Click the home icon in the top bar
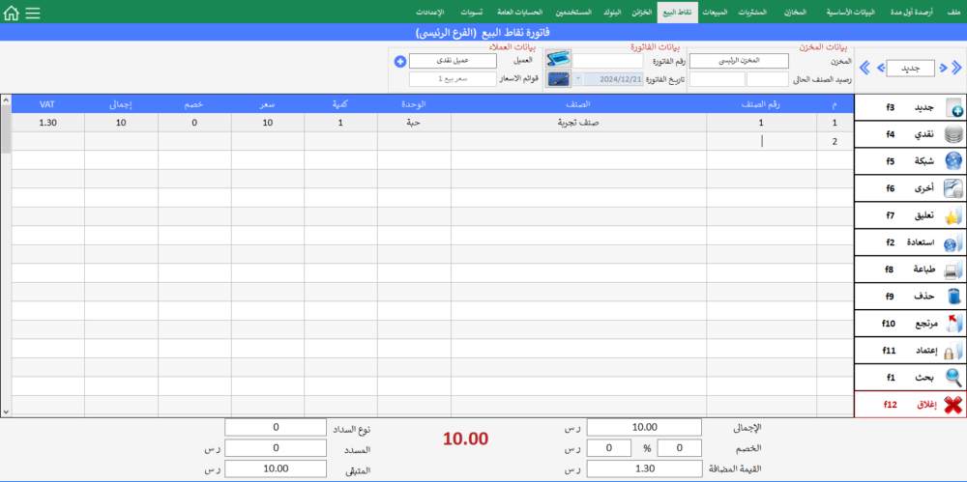The width and height of the screenshot is (967, 482). pos(11,14)
